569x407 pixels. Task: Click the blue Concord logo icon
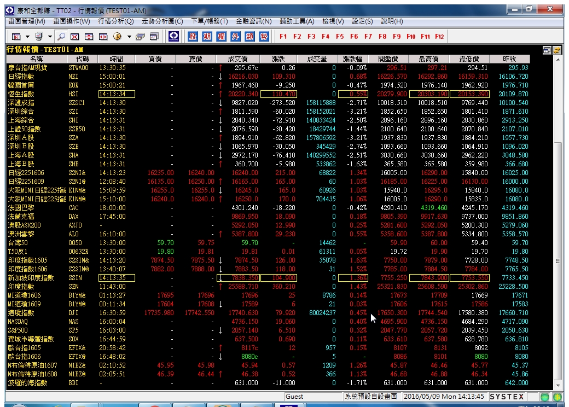coord(174,36)
